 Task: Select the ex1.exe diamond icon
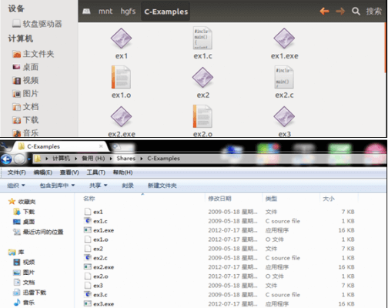pos(284,38)
